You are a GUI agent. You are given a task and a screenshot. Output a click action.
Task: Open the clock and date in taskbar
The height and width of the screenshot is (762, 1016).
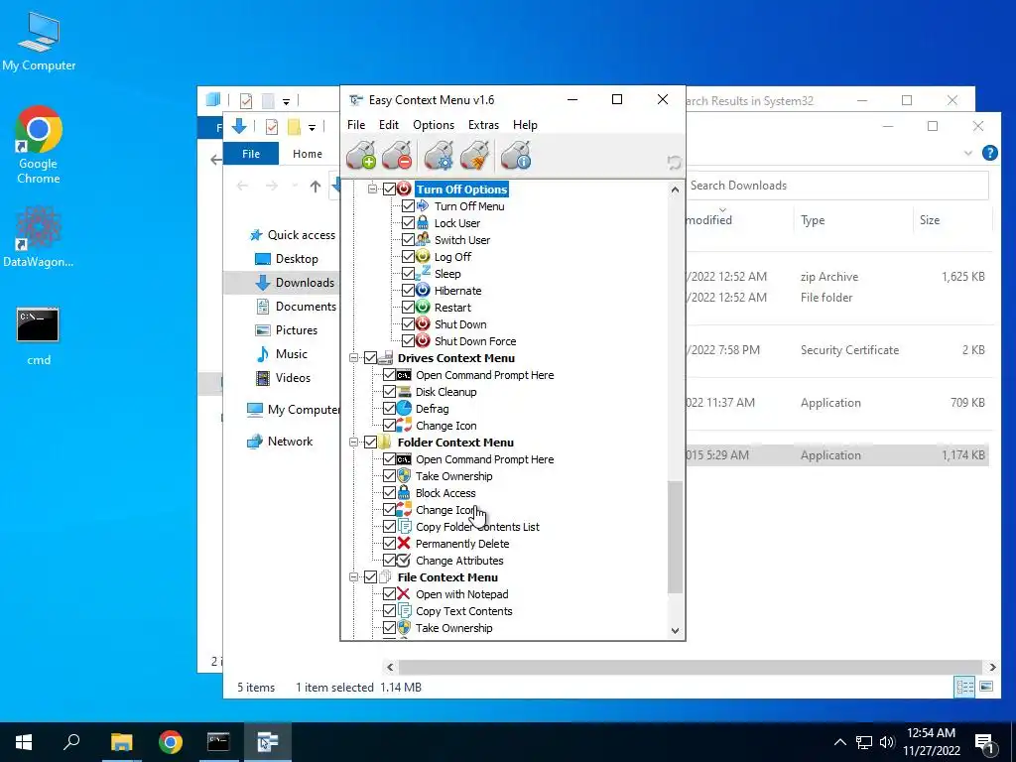click(x=931, y=742)
